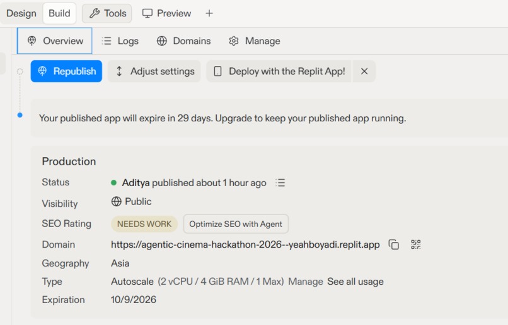The height and width of the screenshot is (325, 508).
Task: Click the Production heading
Action: tap(69, 161)
